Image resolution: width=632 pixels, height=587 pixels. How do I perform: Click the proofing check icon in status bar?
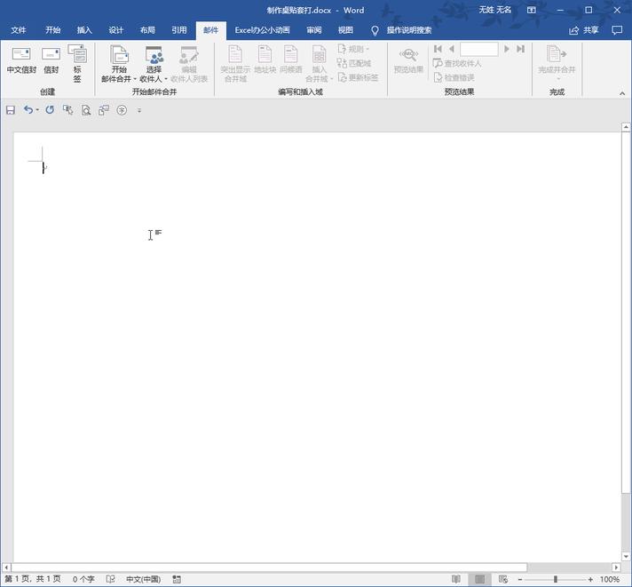click(x=110, y=579)
